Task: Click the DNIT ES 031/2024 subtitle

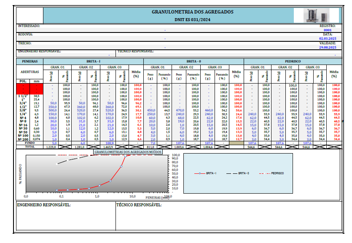Action: click(x=192, y=19)
